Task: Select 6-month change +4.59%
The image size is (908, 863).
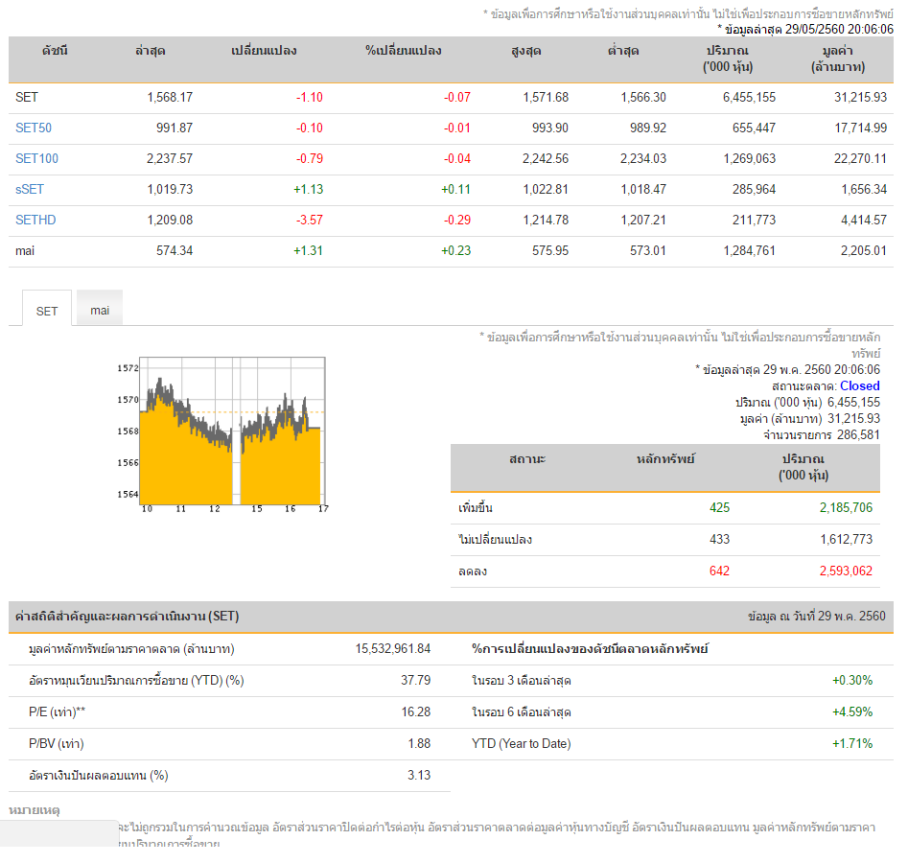Action: (x=852, y=711)
